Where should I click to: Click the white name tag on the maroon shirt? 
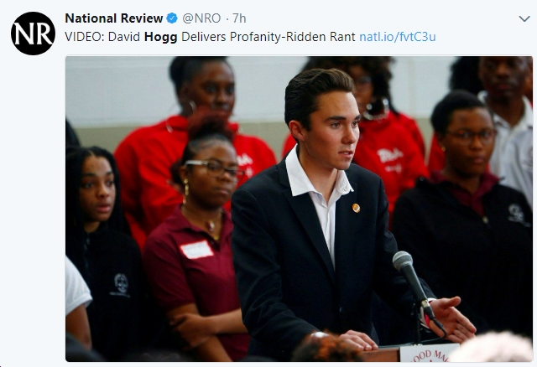(x=196, y=250)
